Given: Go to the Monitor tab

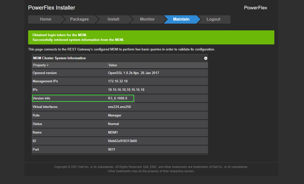Looking at the screenshot, I should (147, 19).
